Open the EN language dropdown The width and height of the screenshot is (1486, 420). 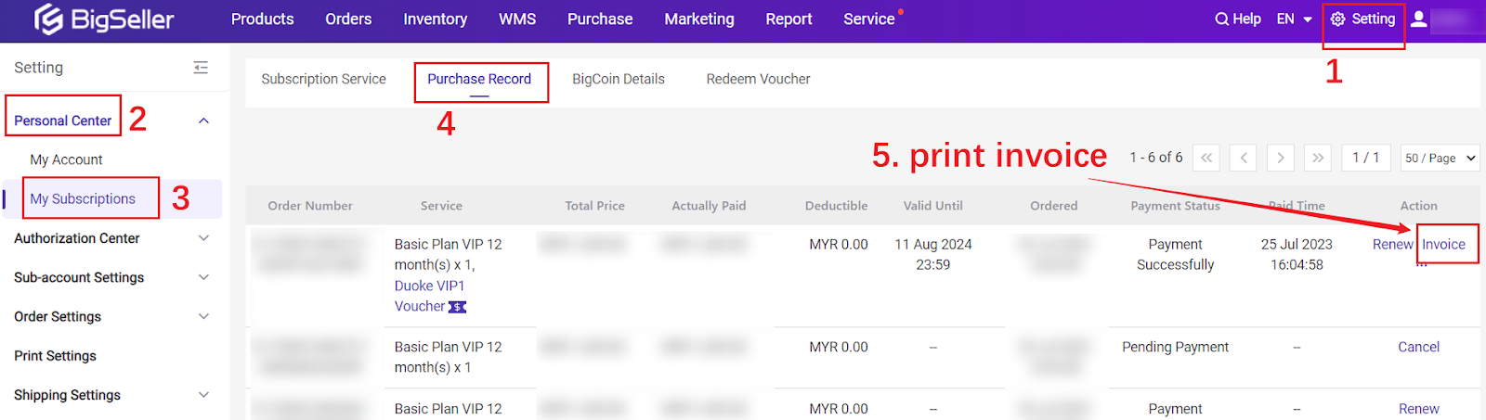point(1295,19)
